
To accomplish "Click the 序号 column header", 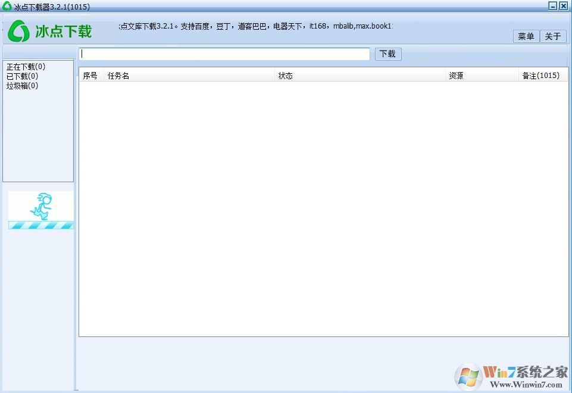I will (x=90, y=75).
